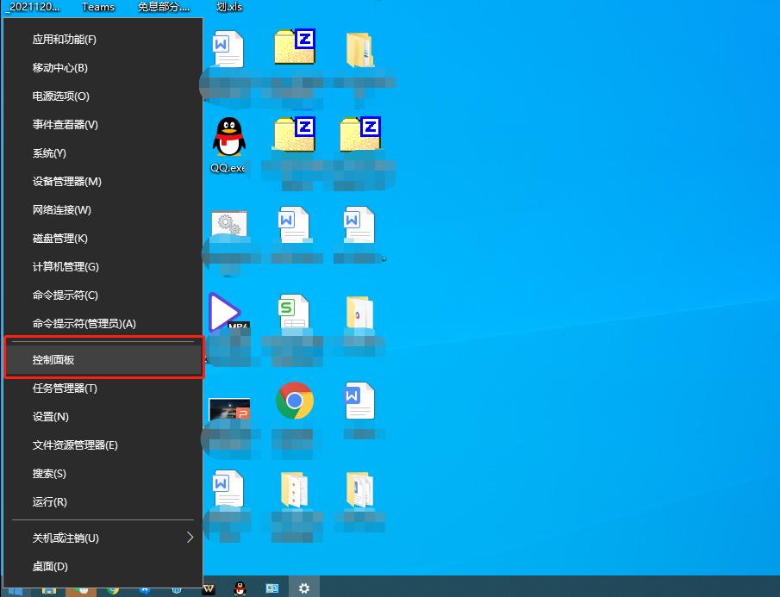This screenshot has width=780, height=597.
Task: Open Google Chrome from the desktop icon
Action: (x=296, y=400)
